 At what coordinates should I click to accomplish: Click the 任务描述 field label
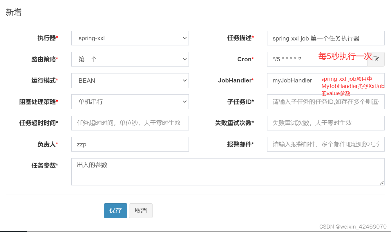click(x=240, y=38)
